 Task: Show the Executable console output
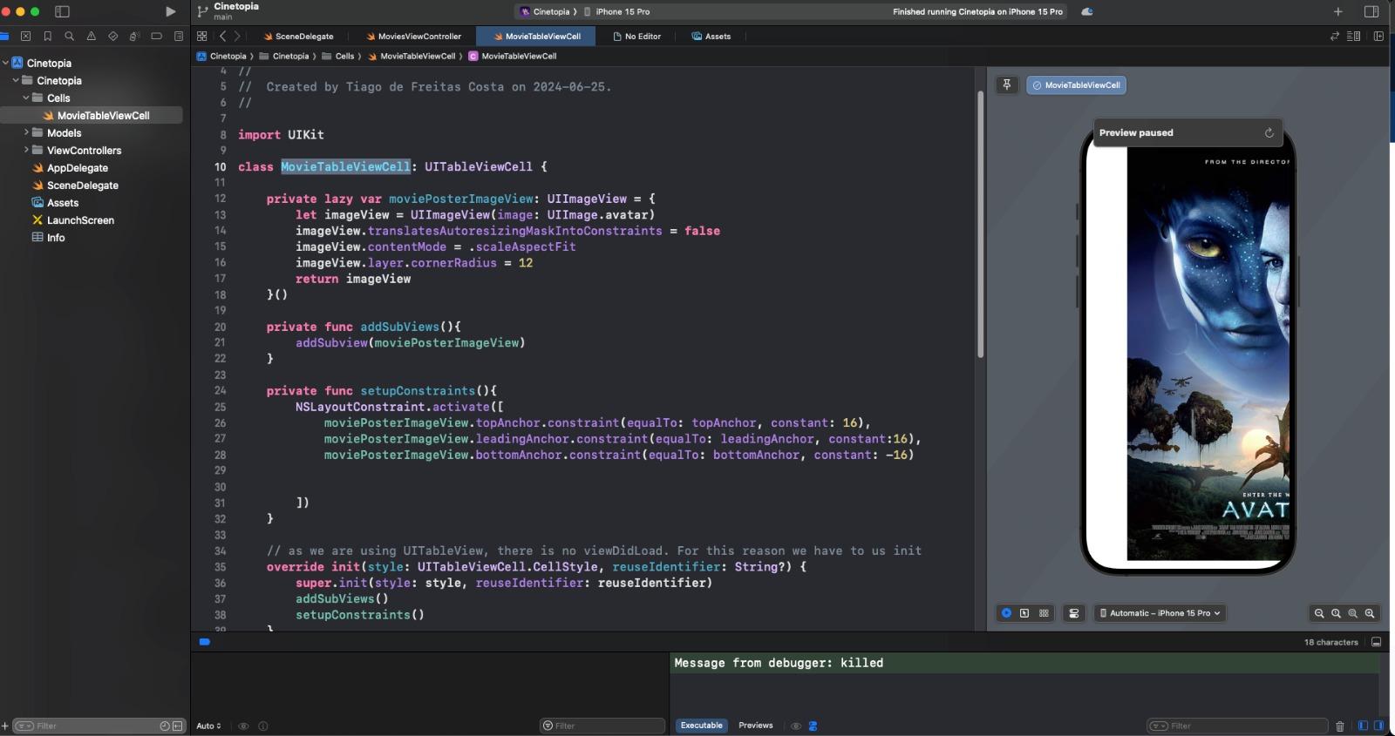(702, 726)
